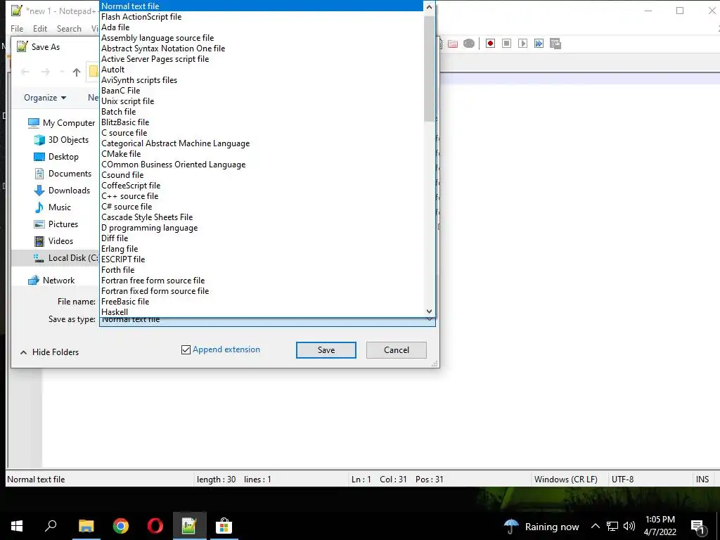The image size is (720, 540).
Task: Choose Batch file type
Action: tap(262, 112)
